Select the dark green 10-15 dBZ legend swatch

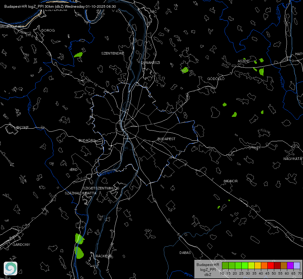[x=225, y=265]
